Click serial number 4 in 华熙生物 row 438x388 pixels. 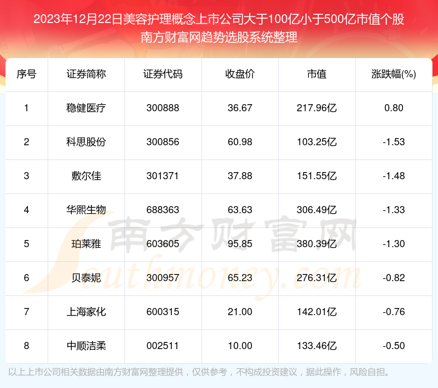pos(26,210)
